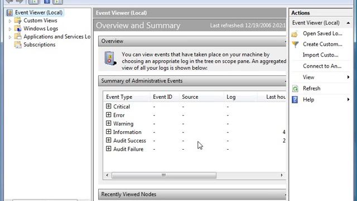Click the Overview section header

click(192, 41)
